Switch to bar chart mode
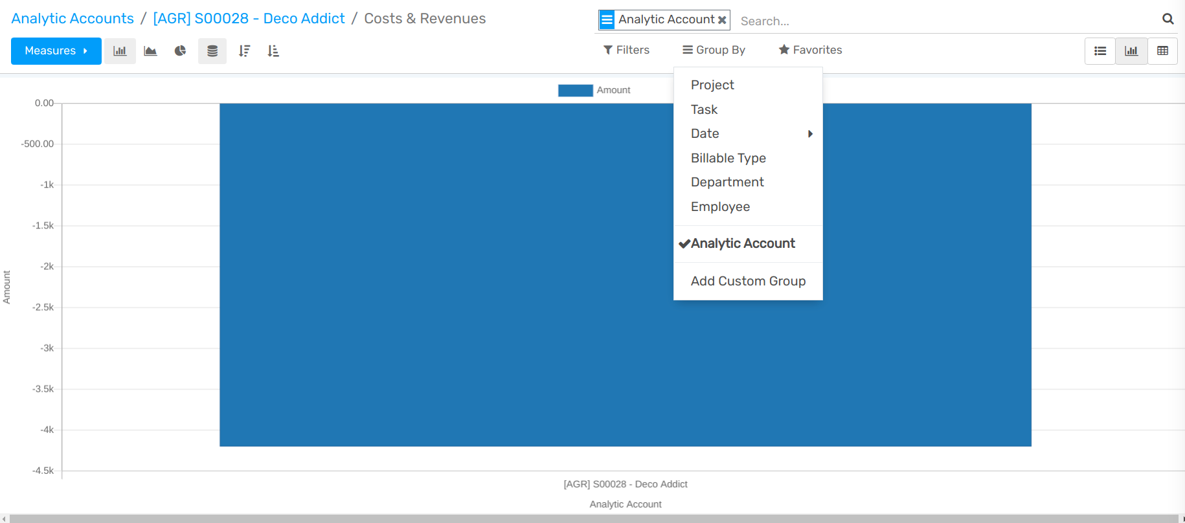Image resolution: width=1185 pixels, height=523 pixels. pos(120,51)
